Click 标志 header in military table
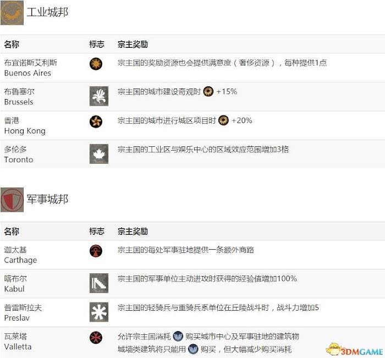Viewport: 385px width, 358px height. [97, 232]
